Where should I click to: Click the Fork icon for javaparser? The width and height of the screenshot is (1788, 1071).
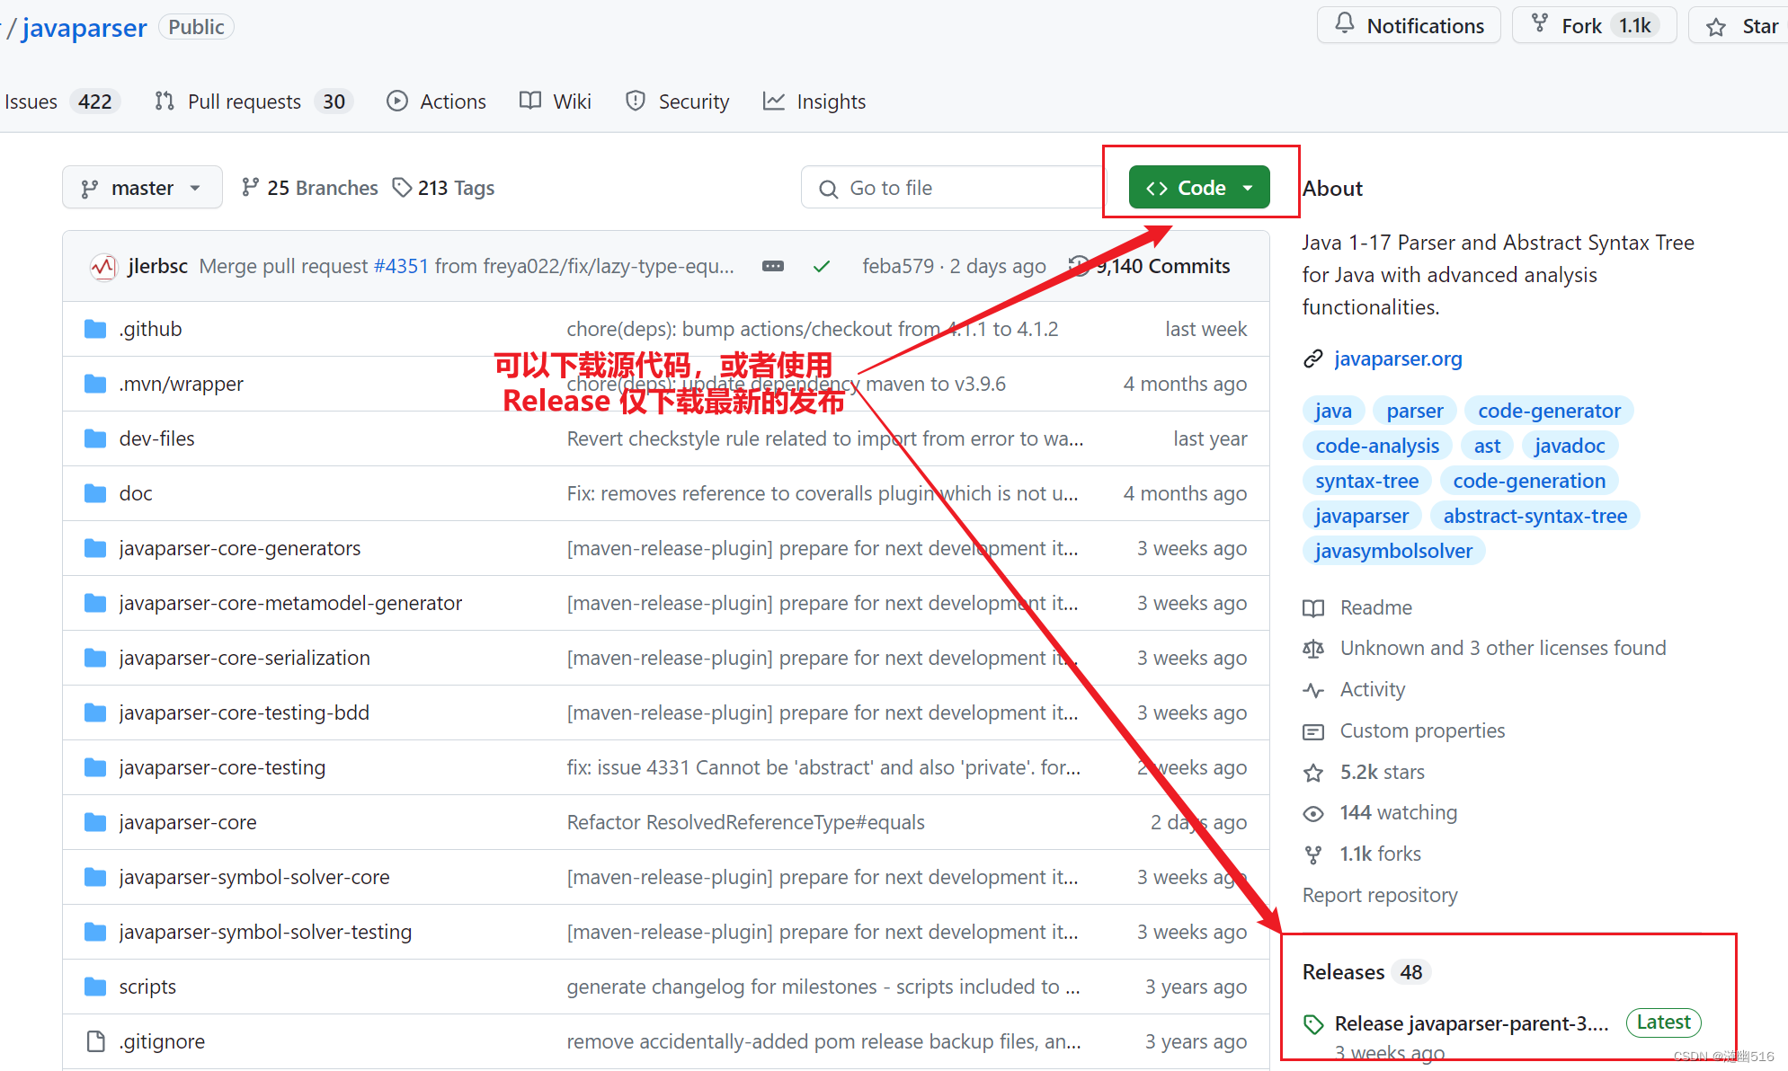tap(1540, 24)
